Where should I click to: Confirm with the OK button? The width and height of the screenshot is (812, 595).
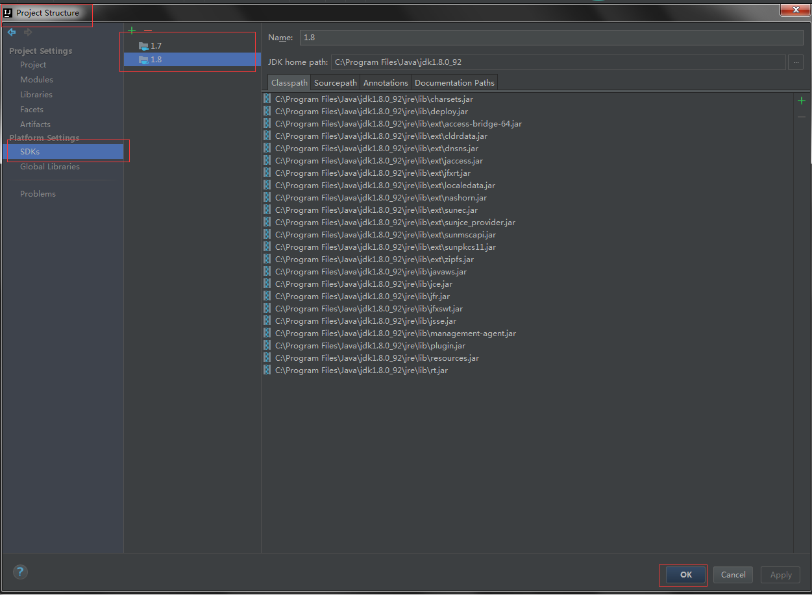[686, 575]
